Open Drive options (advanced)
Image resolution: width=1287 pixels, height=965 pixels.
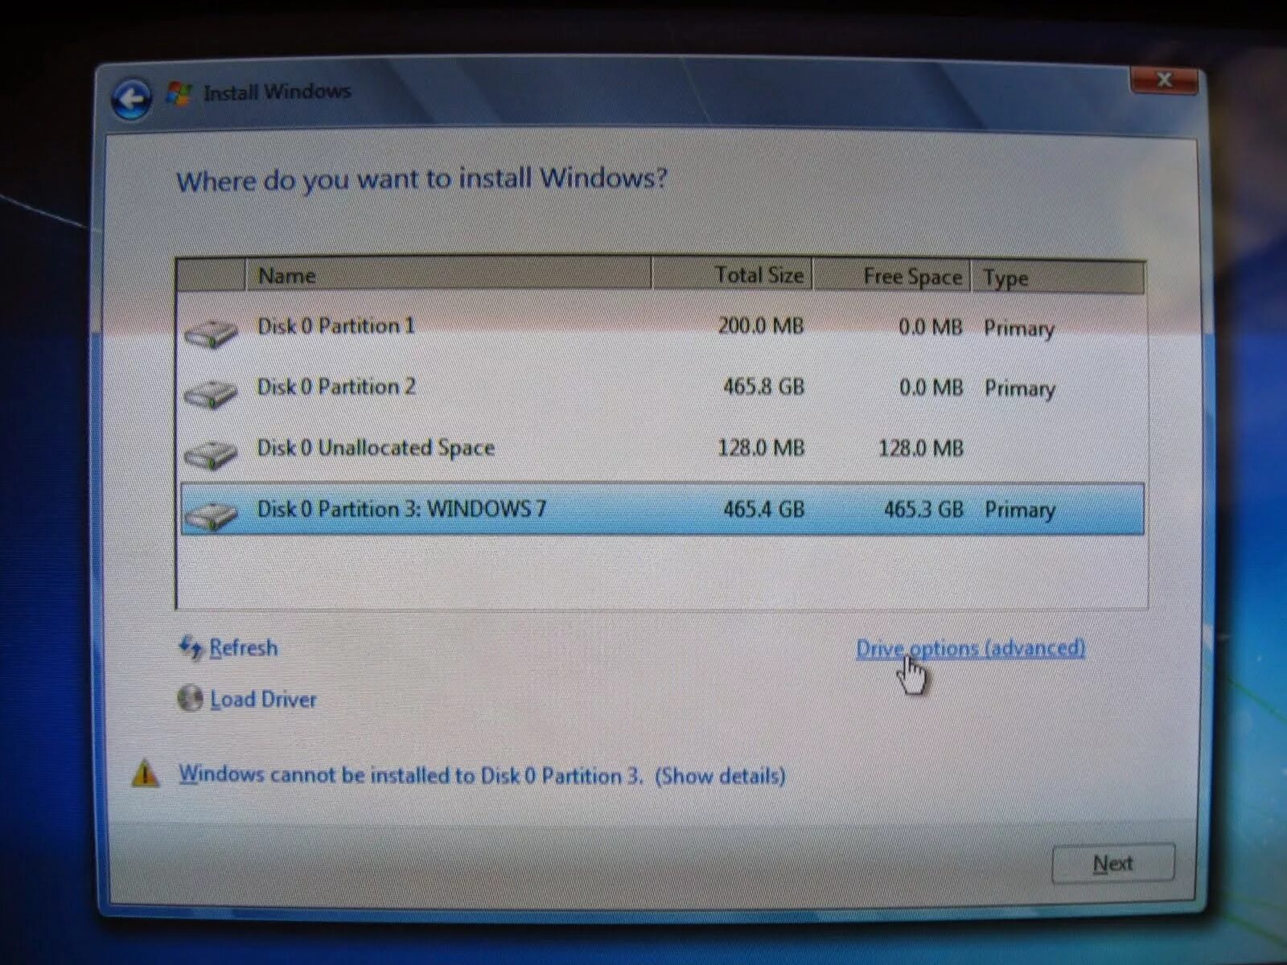(971, 648)
